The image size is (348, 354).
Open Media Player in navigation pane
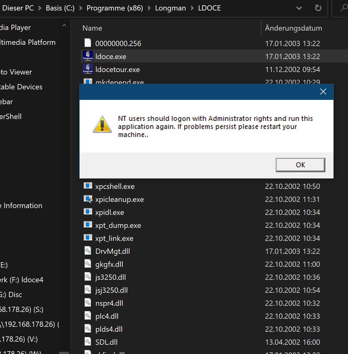(15, 28)
